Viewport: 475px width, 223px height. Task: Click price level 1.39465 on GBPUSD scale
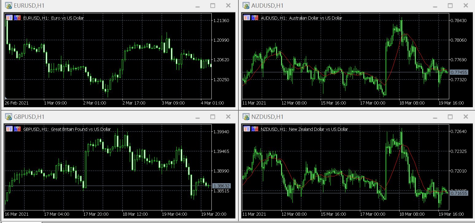[x=222, y=151]
